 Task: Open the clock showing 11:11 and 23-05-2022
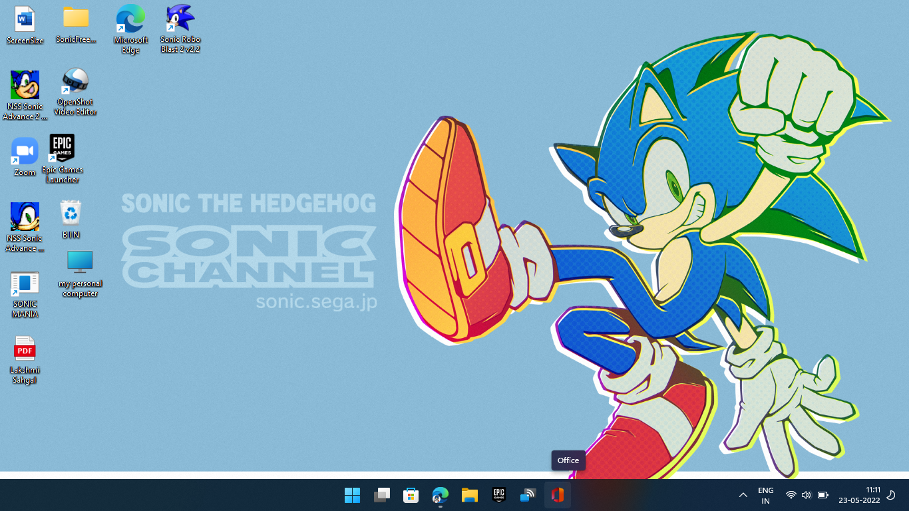(x=859, y=495)
